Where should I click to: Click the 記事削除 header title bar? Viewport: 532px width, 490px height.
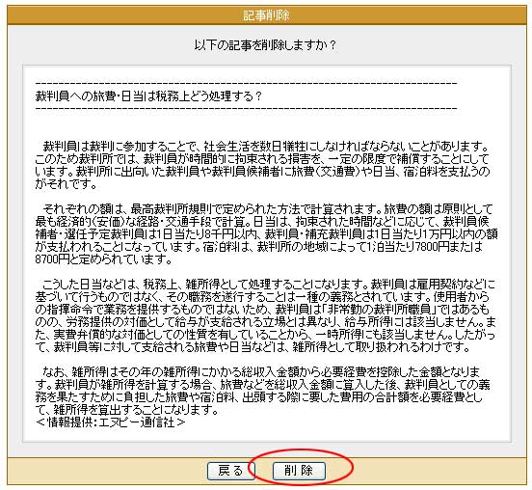coord(266,15)
